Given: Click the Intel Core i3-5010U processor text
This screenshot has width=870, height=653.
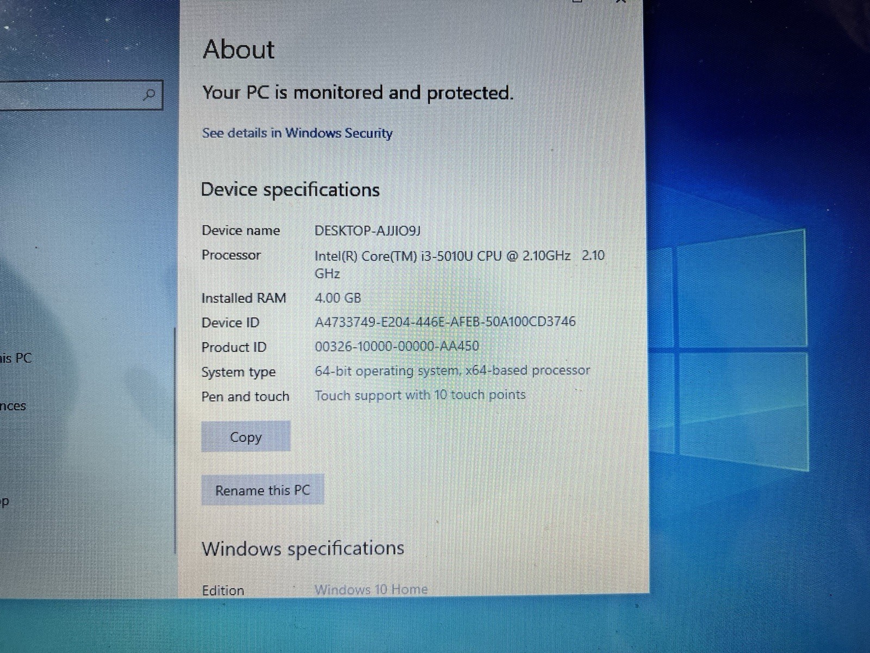Looking at the screenshot, I should pos(459,264).
